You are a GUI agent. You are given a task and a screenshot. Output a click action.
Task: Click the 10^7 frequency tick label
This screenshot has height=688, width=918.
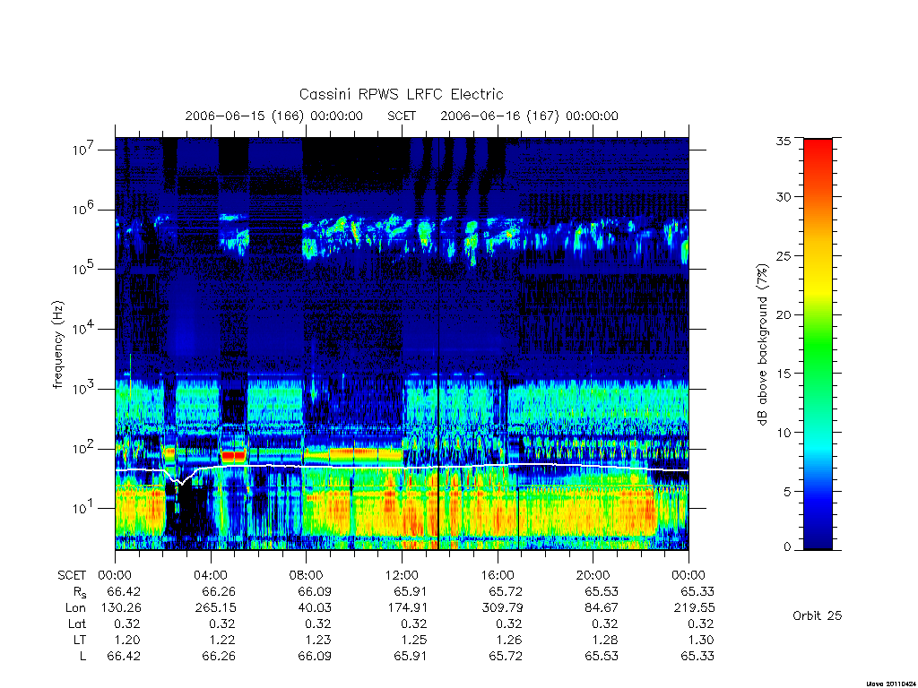[x=84, y=150]
